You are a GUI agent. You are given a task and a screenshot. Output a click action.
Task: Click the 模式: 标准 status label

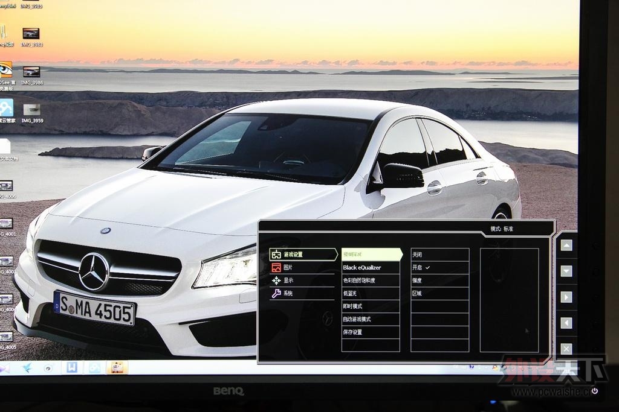pyautogui.click(x=501, y=229)
